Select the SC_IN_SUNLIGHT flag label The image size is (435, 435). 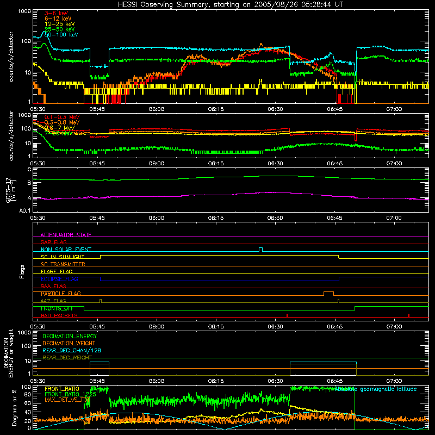point(63,257)
